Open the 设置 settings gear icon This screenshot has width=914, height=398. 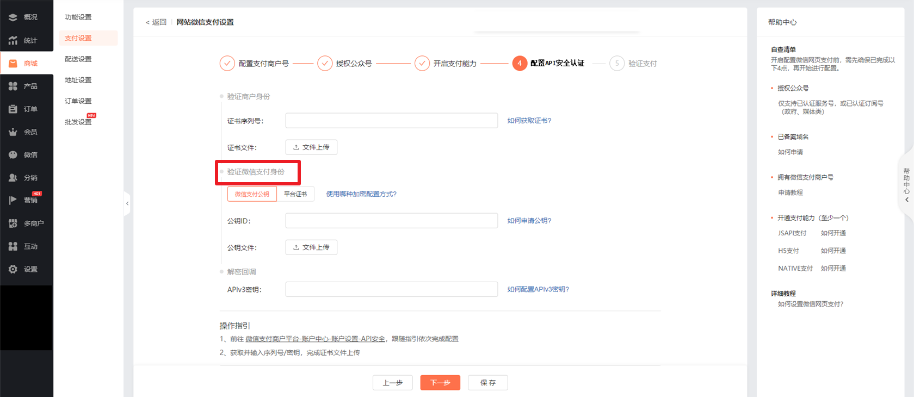(x=13, y=269)
